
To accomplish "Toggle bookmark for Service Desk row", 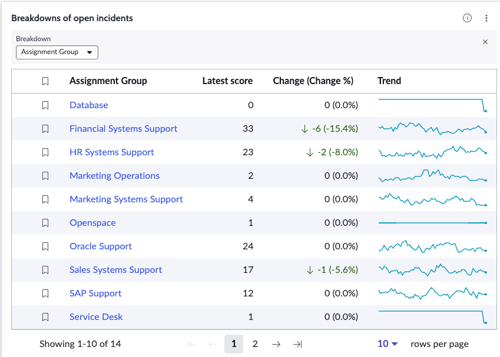I will (45, 317).
